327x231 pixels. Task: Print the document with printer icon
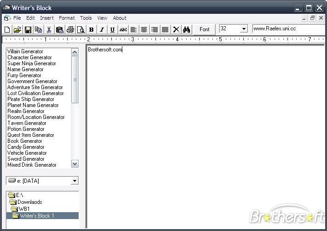tap(70, 30)
